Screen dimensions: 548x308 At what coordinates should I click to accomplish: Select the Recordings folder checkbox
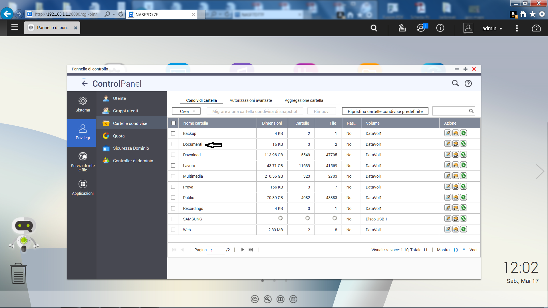coord(173,208)
